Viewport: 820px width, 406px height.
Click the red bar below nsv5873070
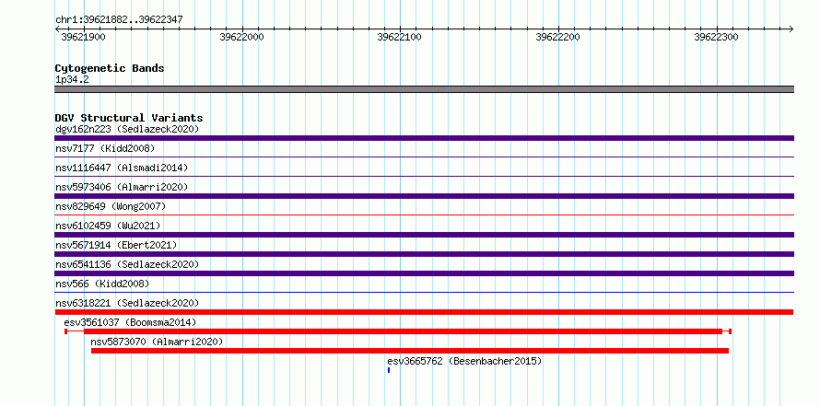[x=410, y=351]
